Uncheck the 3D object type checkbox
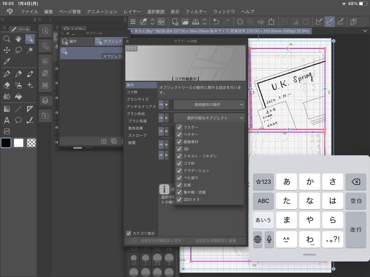 pos(179,148)
